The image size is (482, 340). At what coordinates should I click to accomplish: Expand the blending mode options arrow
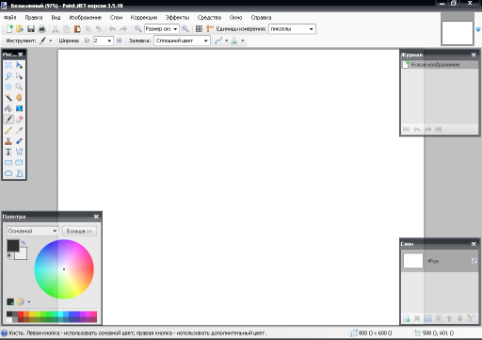click(x=242, y=40)
